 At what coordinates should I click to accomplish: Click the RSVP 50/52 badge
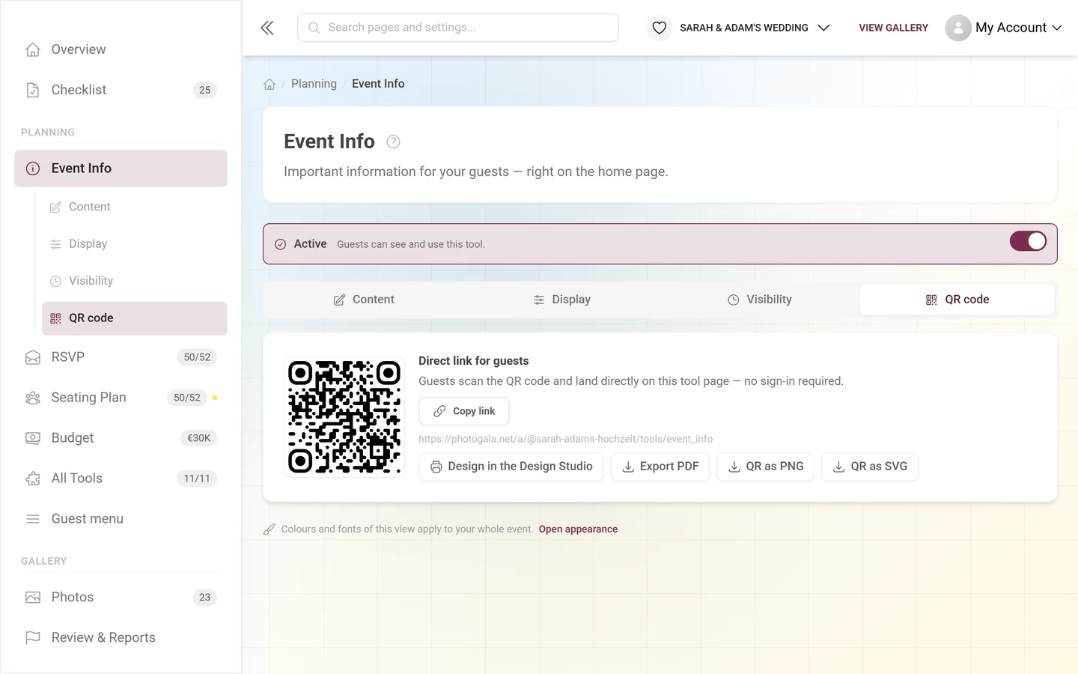(197, 357)
